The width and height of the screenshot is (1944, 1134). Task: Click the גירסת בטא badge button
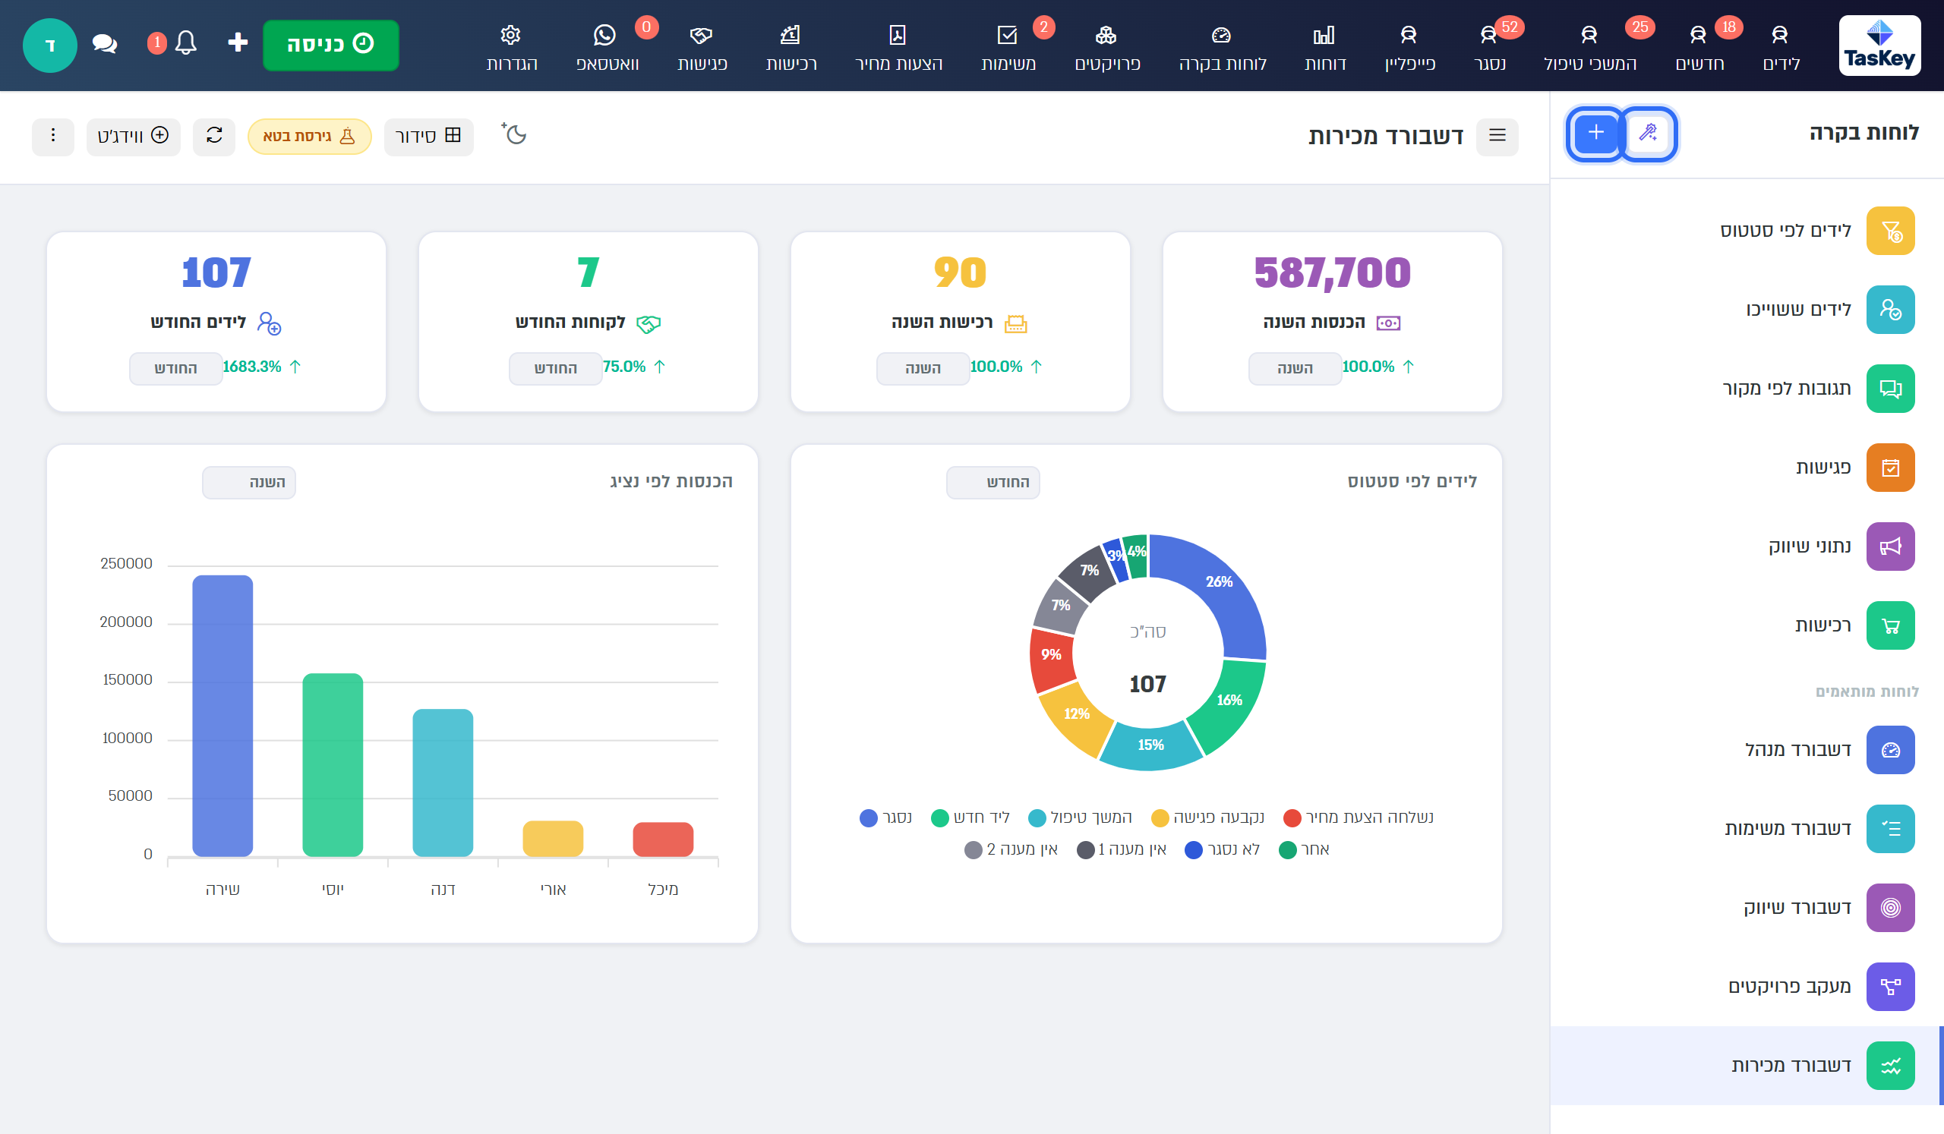pyautogui.click(x=309, y=137)
